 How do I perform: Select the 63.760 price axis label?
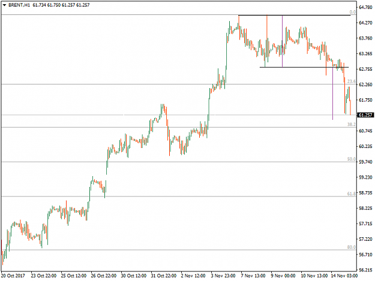[365, 38]
